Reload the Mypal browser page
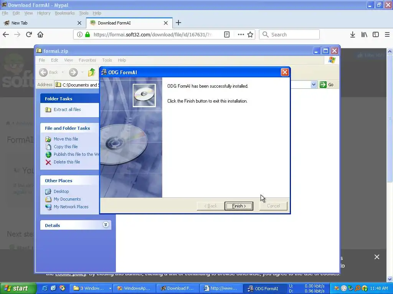The height and width of the screenshot is (294, 393). (x=29, y=34)
